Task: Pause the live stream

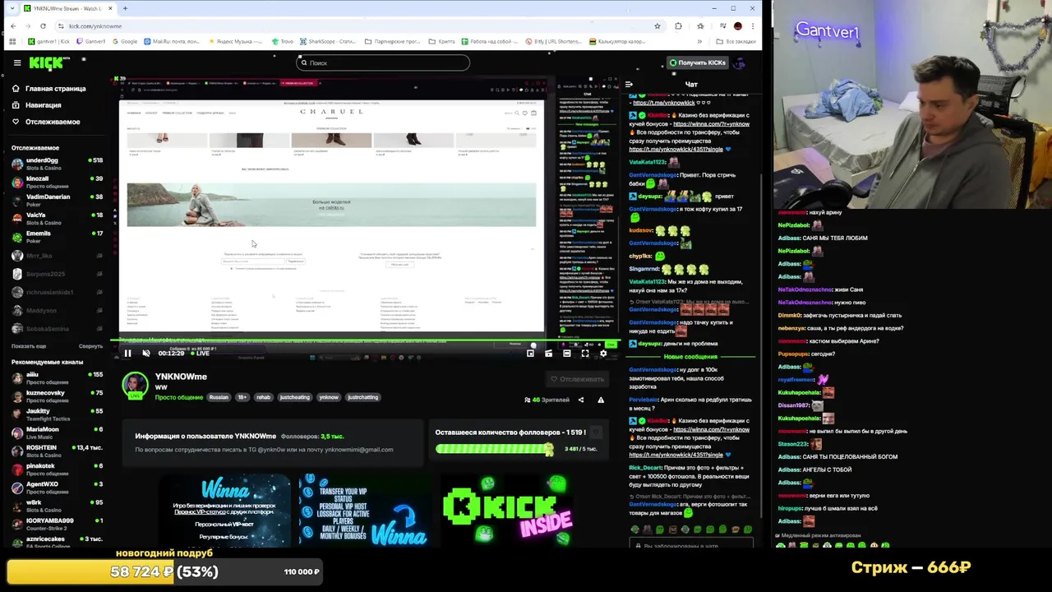Action: 127,354
